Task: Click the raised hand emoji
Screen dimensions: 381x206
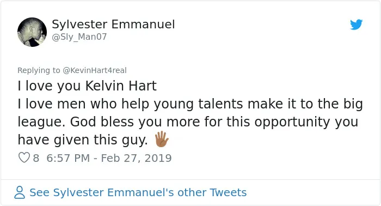Action: click(x=162, y=139)
